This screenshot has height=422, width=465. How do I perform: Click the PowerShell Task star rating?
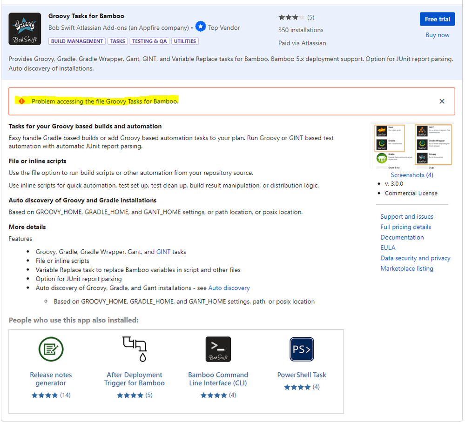coord(297,387)
